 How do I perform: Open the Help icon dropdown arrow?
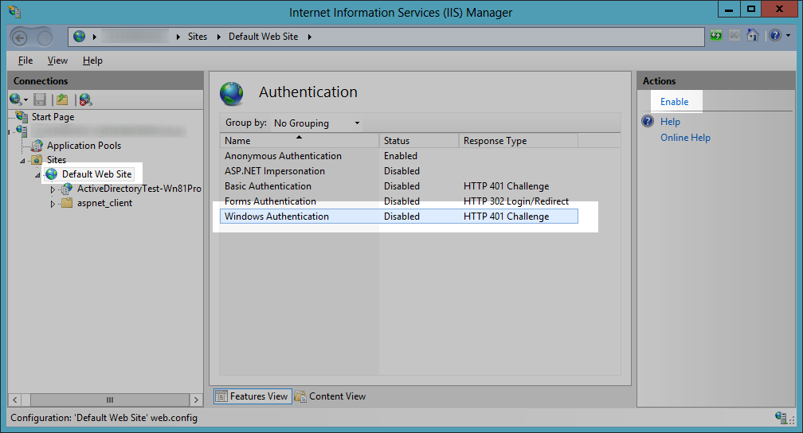click(788, 36)
